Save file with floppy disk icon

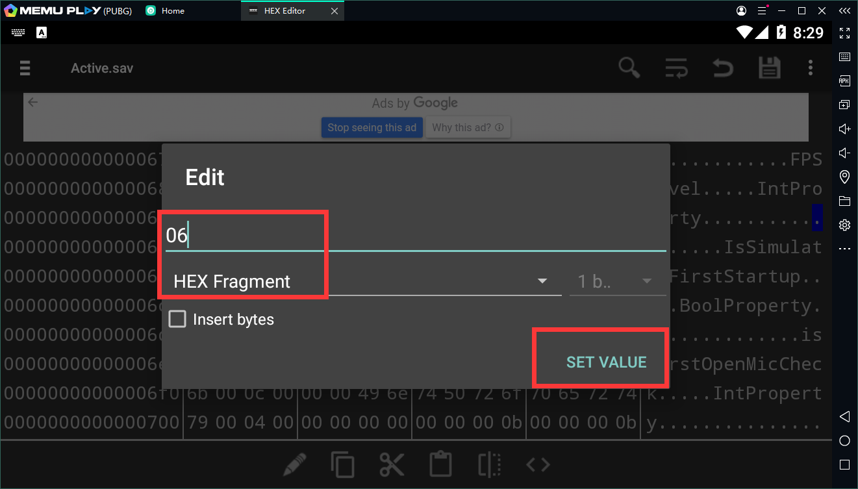pos(769,68)
